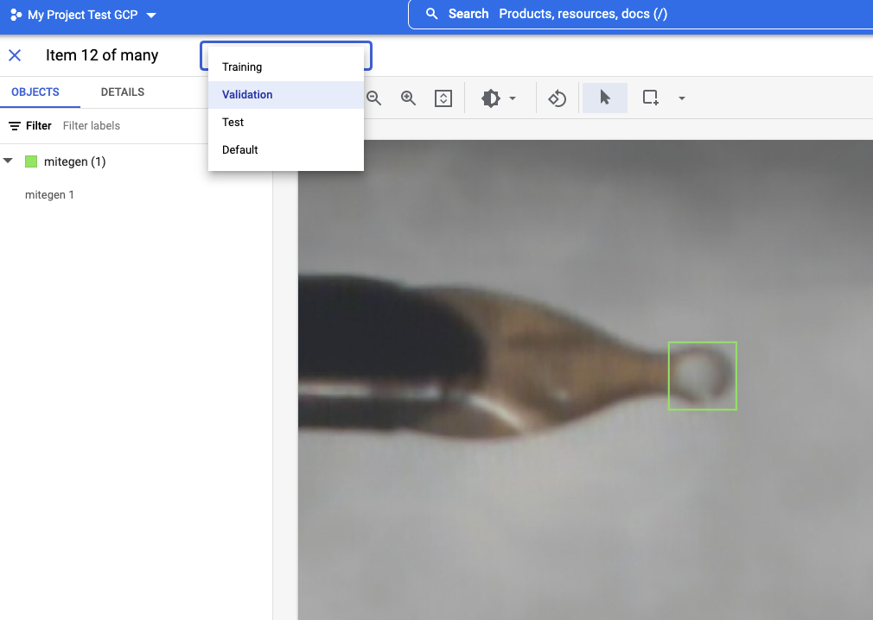Switch to the OBJECTS tab
The height and width of the screenshot is (620, 873).
(x=35, y=92)
